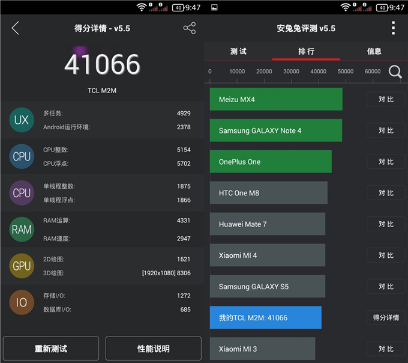
Task: Select the 排行 ranking tab
Action: [306, 52]
